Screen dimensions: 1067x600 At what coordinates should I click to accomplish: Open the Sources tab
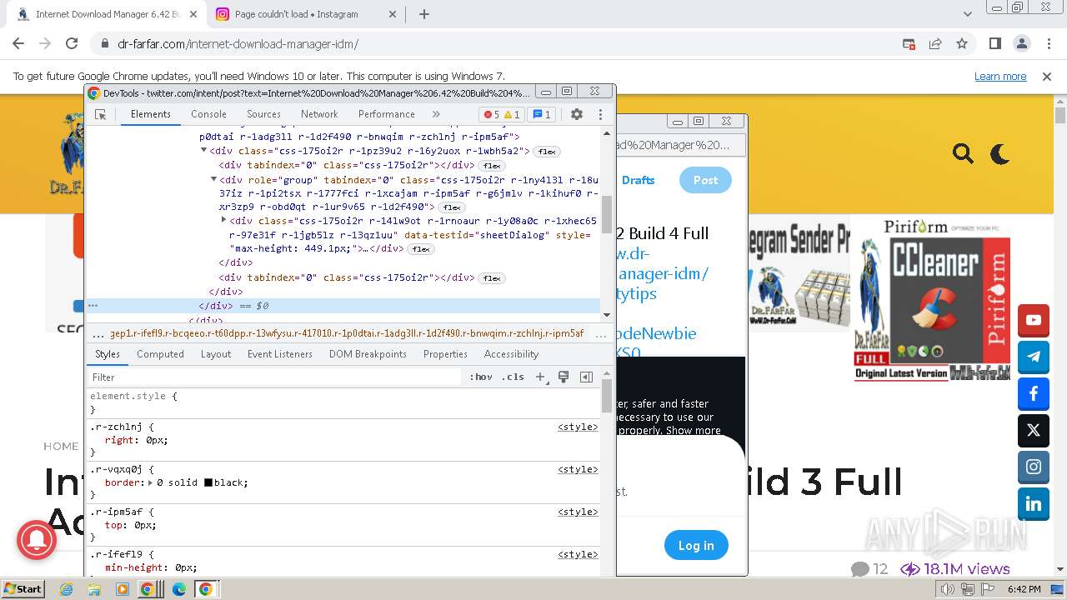(x=263, y=114)
